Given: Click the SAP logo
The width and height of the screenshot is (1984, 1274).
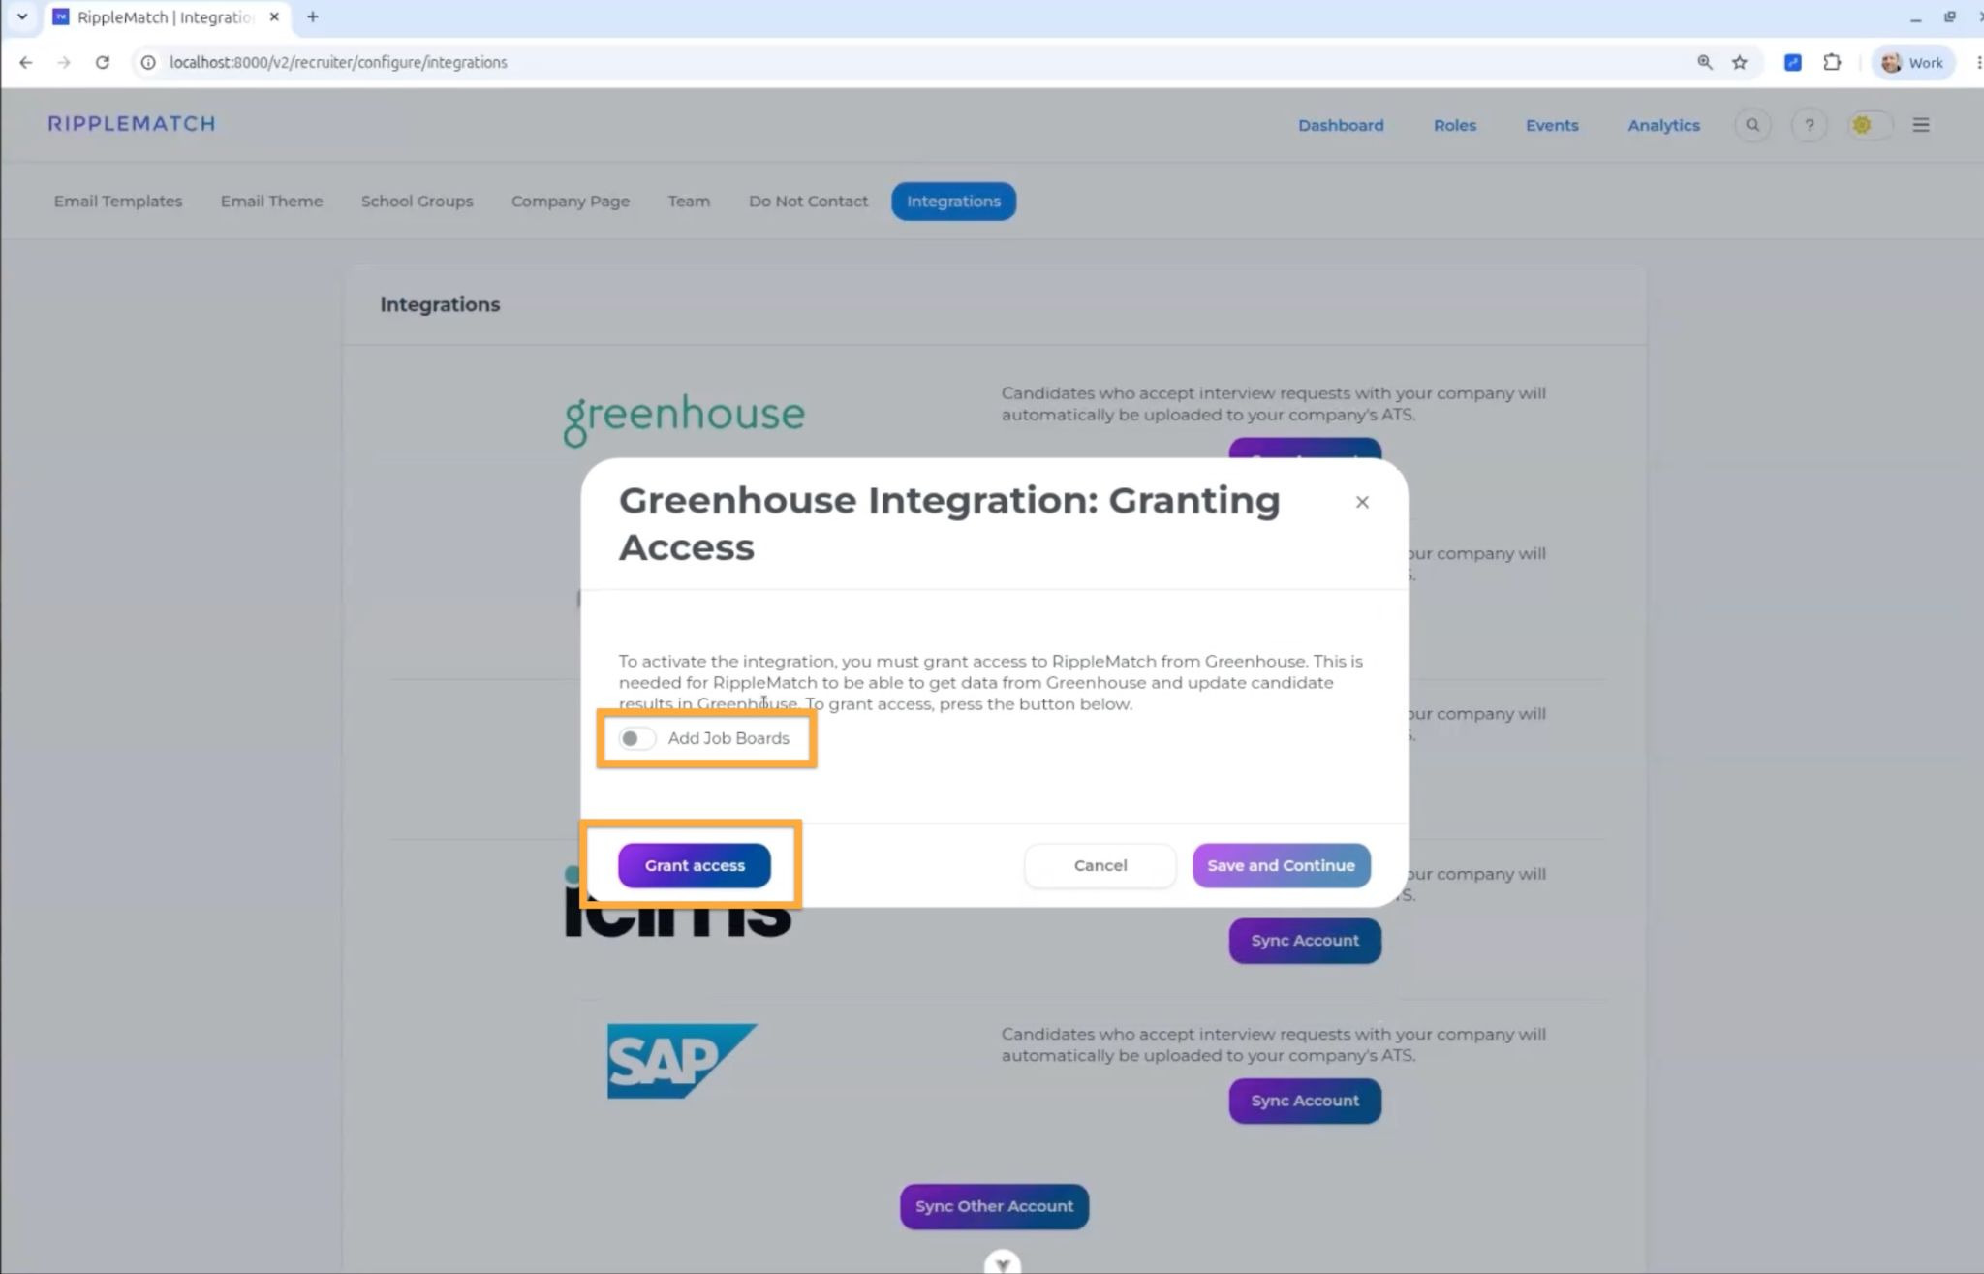Looking at the screenshot, I should (x=682, y=1061).
